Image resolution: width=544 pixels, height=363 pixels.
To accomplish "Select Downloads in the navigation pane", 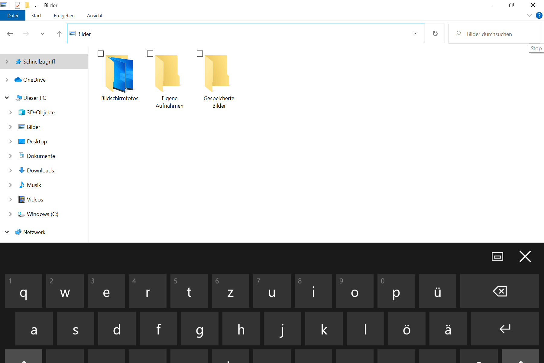I will coord(40,170).
